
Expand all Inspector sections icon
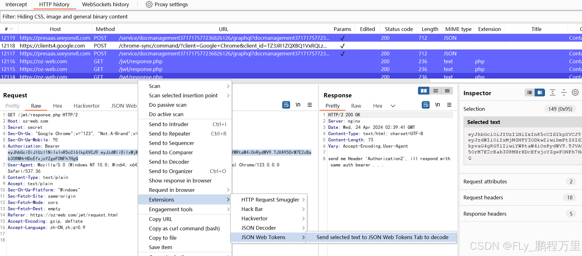pos(553,93)
